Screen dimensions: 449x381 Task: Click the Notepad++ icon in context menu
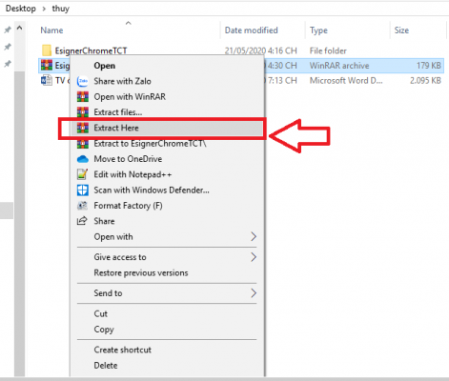point(82,174)
